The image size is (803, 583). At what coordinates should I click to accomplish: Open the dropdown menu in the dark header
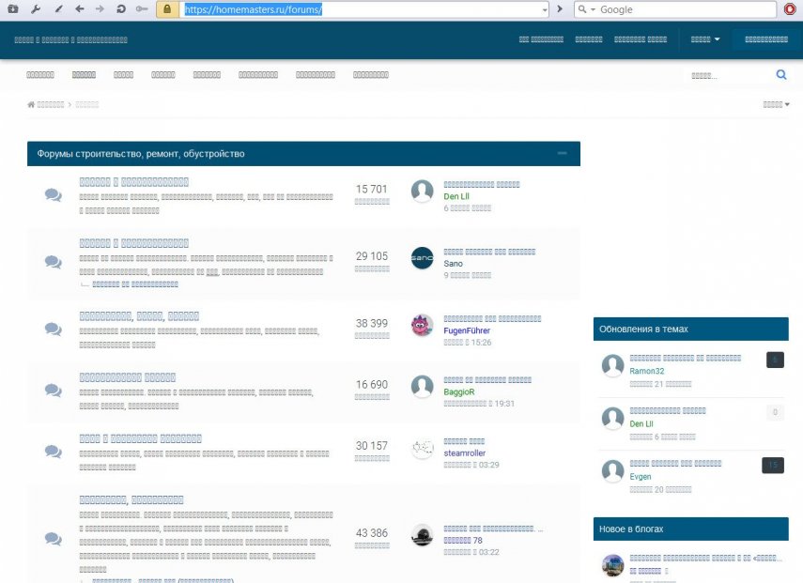click(x=705, y=39)
